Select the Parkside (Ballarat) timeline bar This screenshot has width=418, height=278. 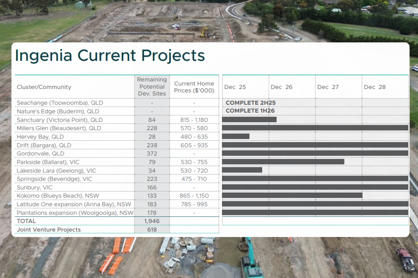coord(283,162)
